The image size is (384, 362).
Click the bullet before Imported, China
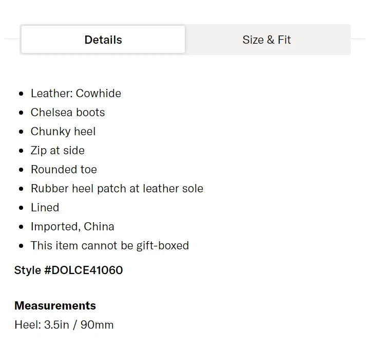pos(21,227)
